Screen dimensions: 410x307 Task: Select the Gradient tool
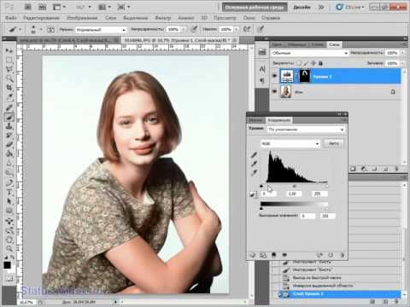tap(9, 153)
